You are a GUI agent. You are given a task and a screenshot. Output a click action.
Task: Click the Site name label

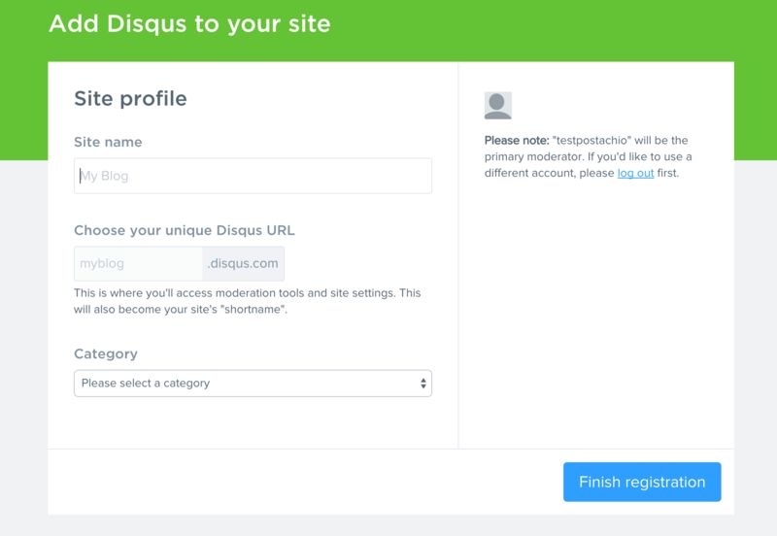pyautogui.click(x=108, y=142)
